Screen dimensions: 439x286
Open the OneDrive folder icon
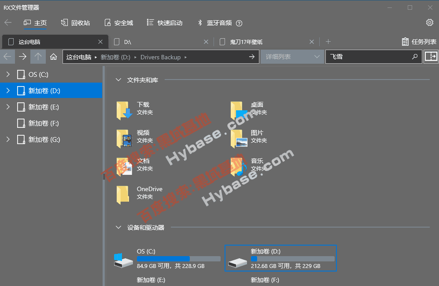click(x=123, y=195)
